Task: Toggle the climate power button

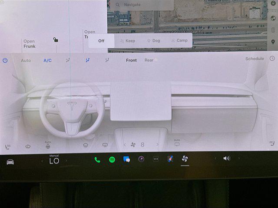Action: point(5,61)
